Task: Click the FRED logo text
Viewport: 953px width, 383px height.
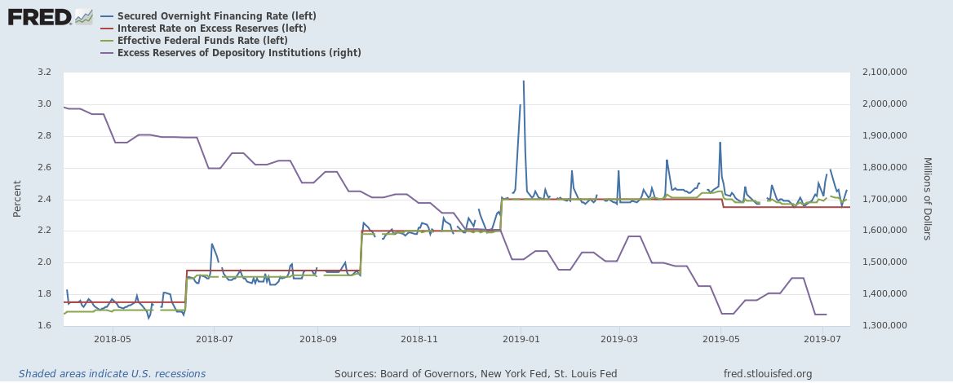Action: (38, 16)
